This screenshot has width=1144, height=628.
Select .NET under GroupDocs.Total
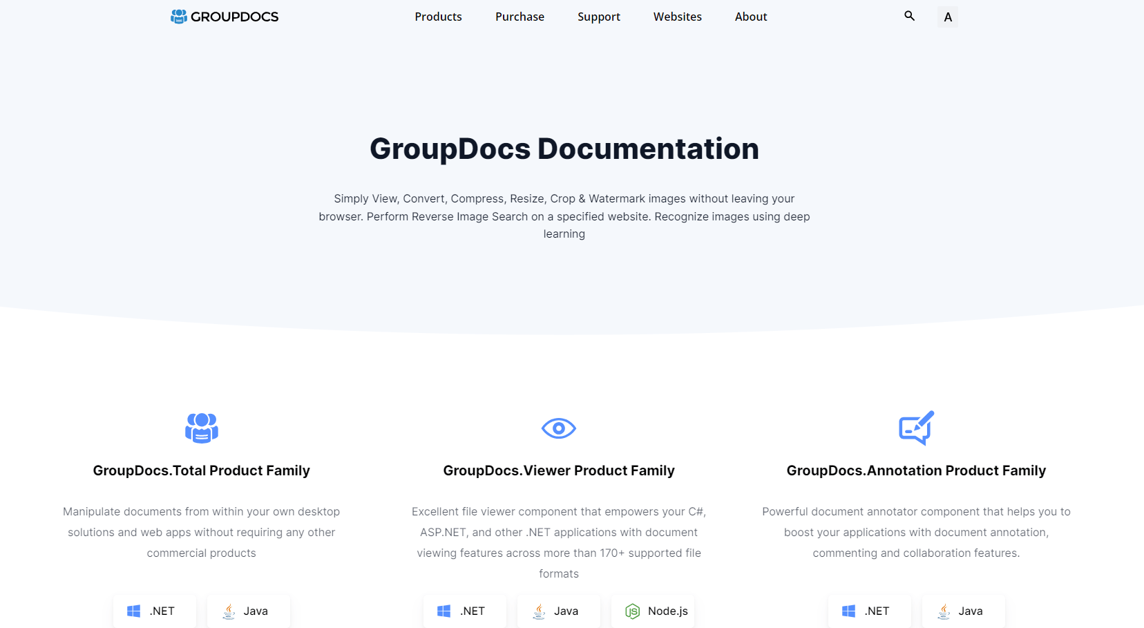155,611
